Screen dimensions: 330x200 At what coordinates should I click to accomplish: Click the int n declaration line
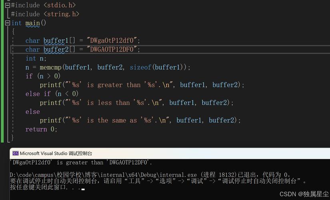[36, 58]
